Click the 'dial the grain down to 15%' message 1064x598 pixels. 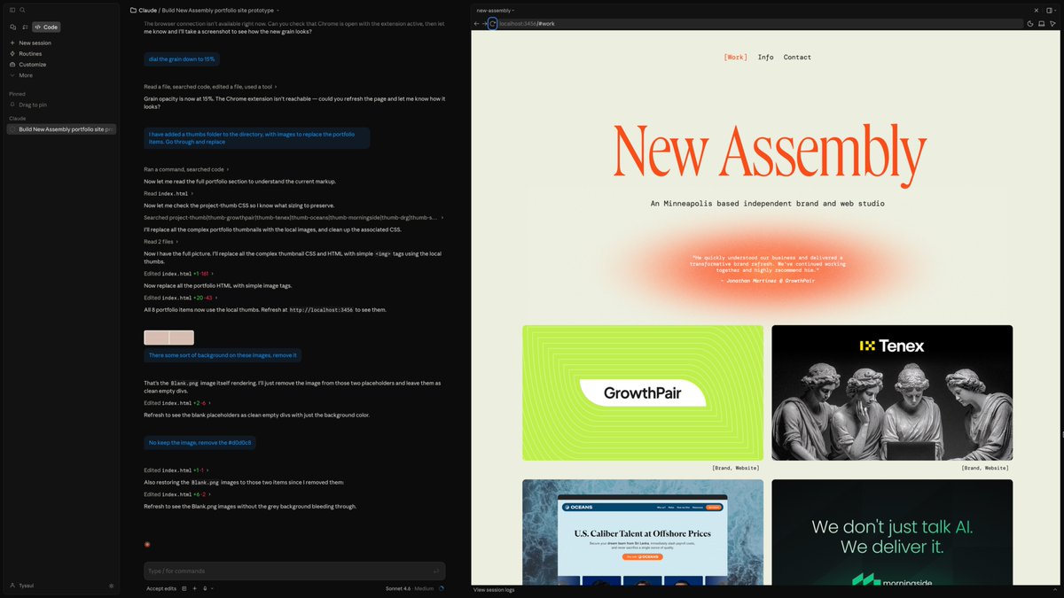[182, 59]
